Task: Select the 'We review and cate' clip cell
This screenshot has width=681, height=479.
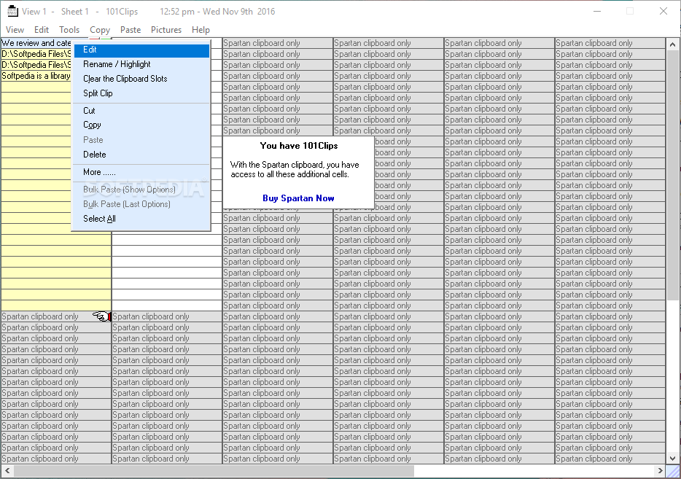Action: (x=36, y=43)
